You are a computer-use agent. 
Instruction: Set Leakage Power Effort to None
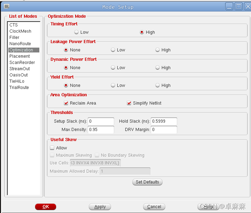66,50
